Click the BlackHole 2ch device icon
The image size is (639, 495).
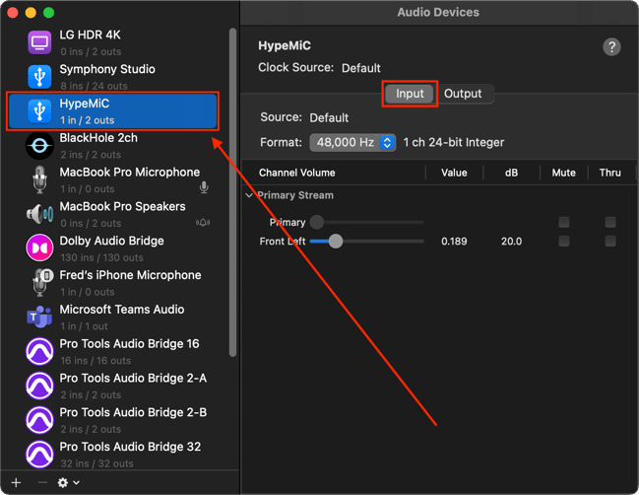[x=39, y=145]
